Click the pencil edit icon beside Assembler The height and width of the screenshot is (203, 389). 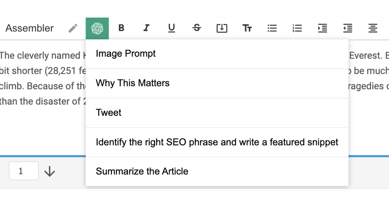[73, 28]
